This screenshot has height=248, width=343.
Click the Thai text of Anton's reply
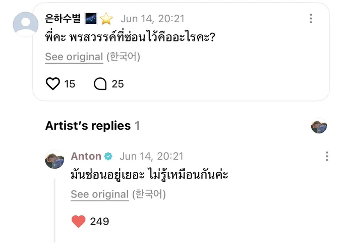[x=149, y=175]
